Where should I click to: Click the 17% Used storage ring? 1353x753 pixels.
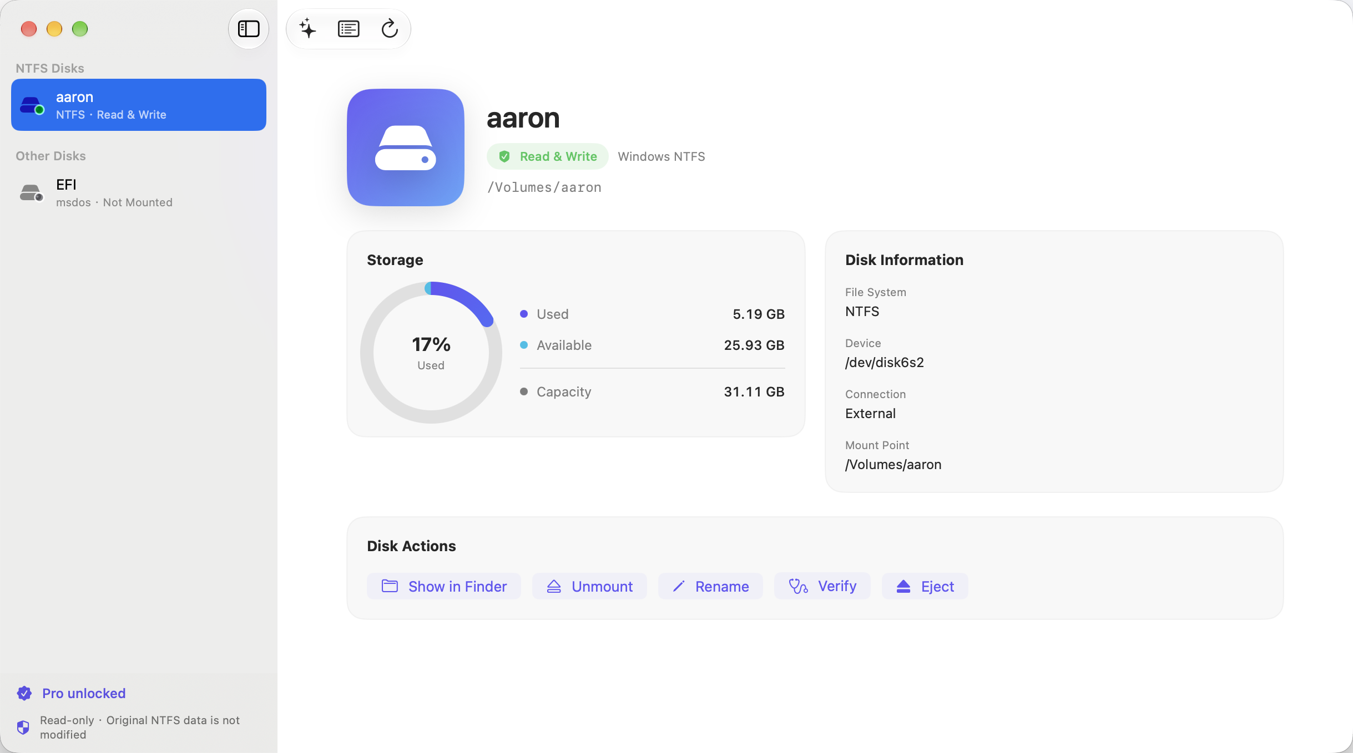(431, 353)
